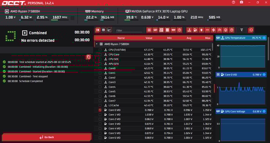Click the Combined test title
The image size is (270, 143).
[38, 33]
